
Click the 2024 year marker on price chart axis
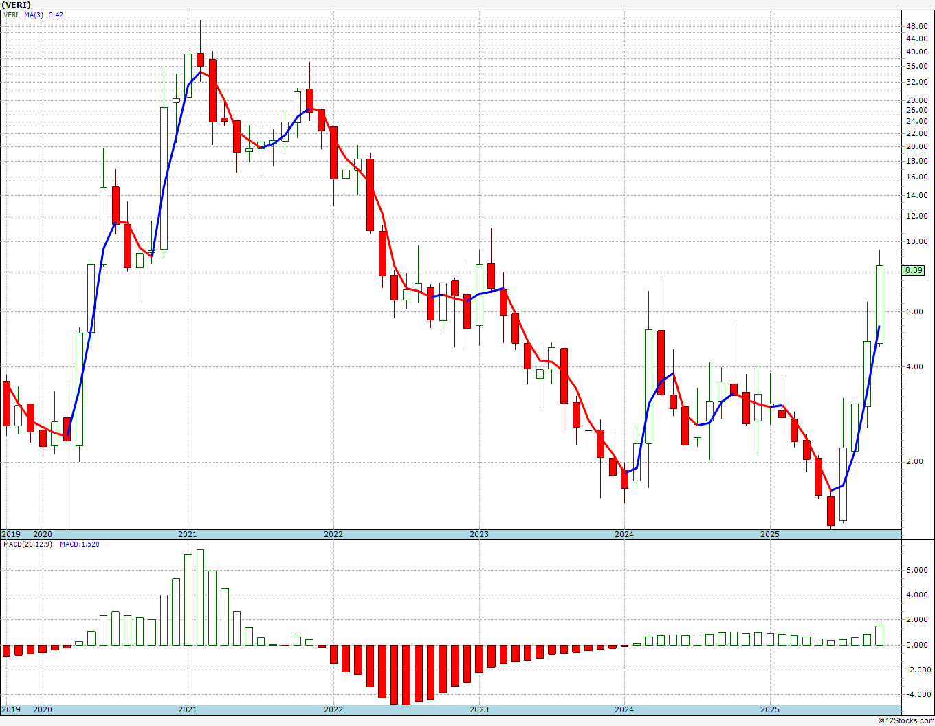click(624, 534)
